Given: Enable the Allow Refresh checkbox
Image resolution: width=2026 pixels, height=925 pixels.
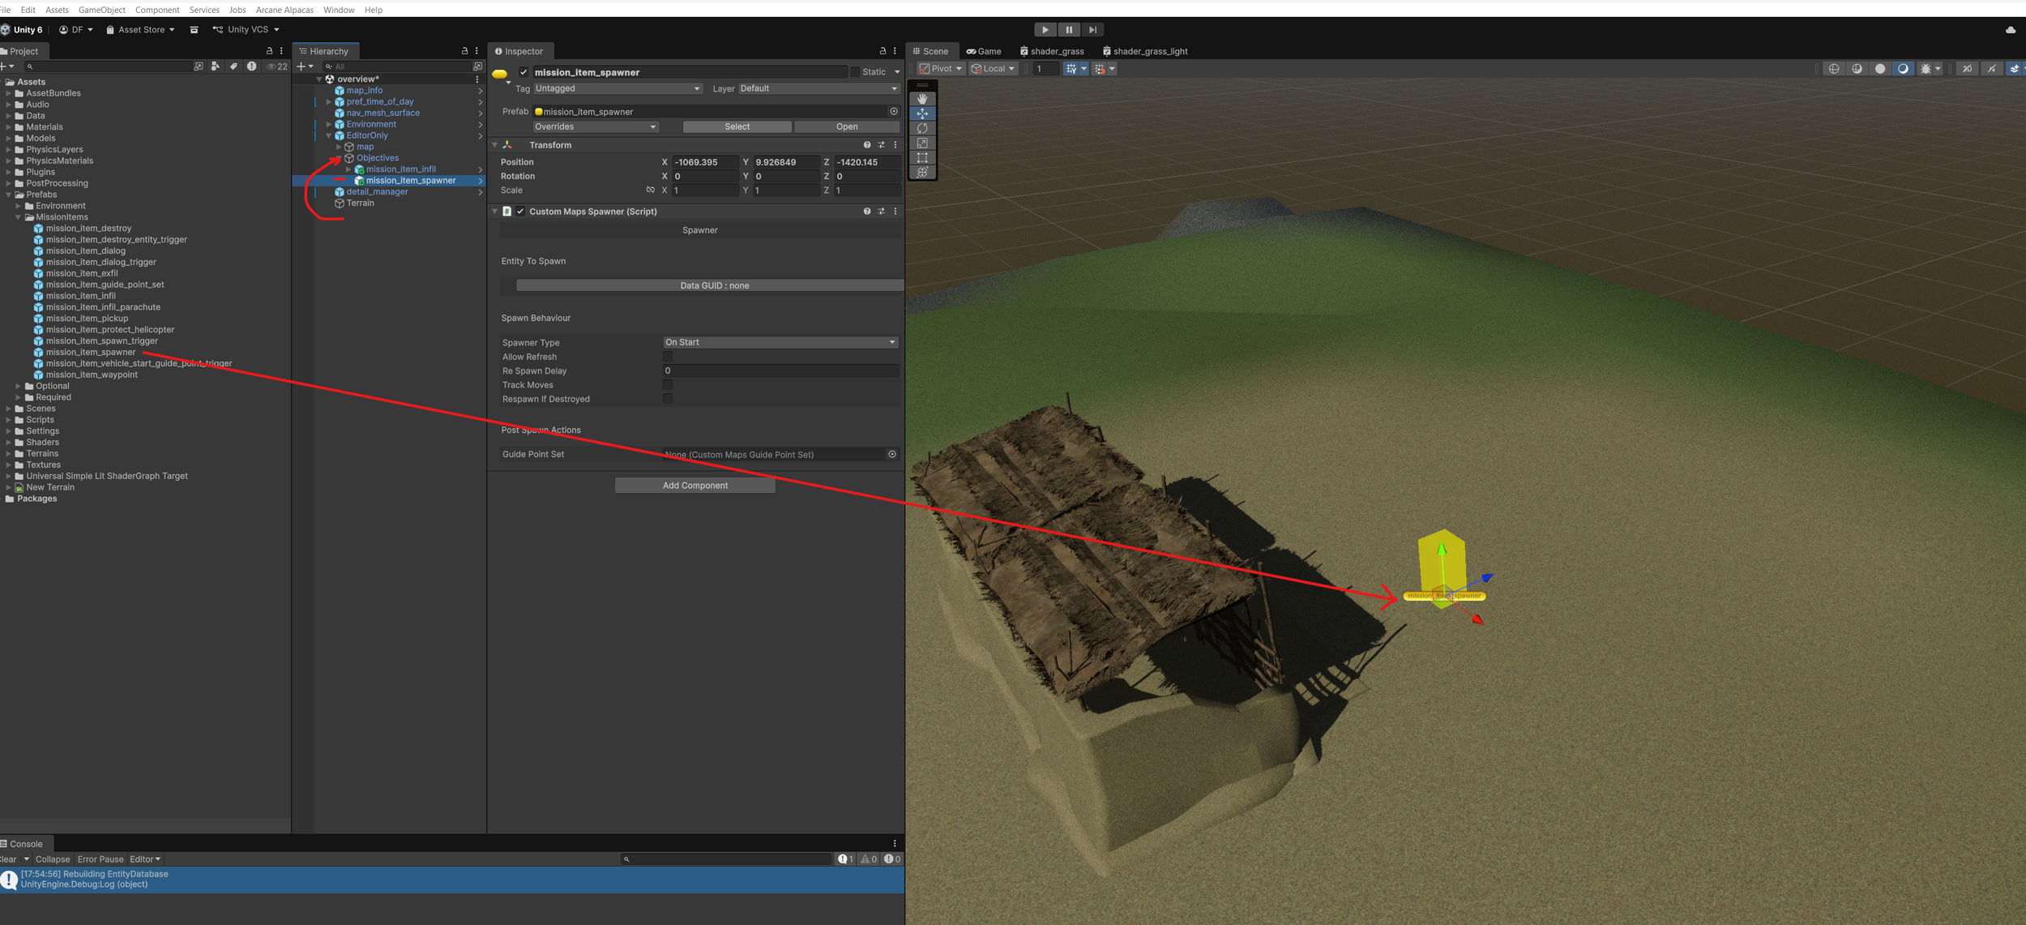Looking at the screenshot, I should [x=668, y=357].
